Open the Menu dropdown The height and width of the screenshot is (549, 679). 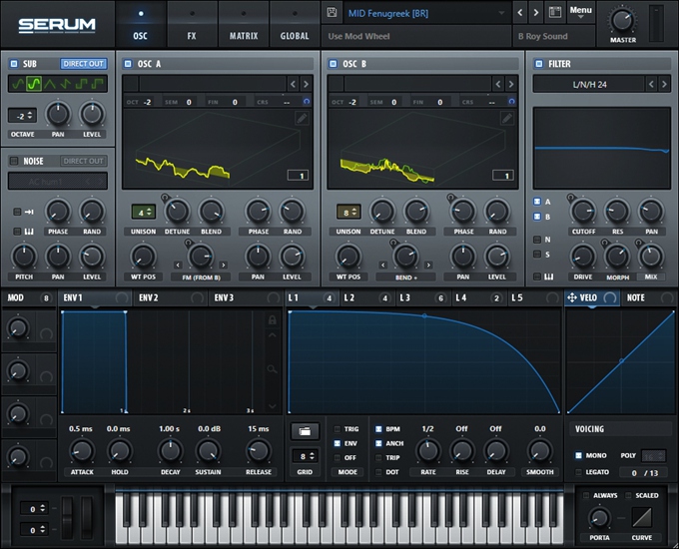pos(581,12)
